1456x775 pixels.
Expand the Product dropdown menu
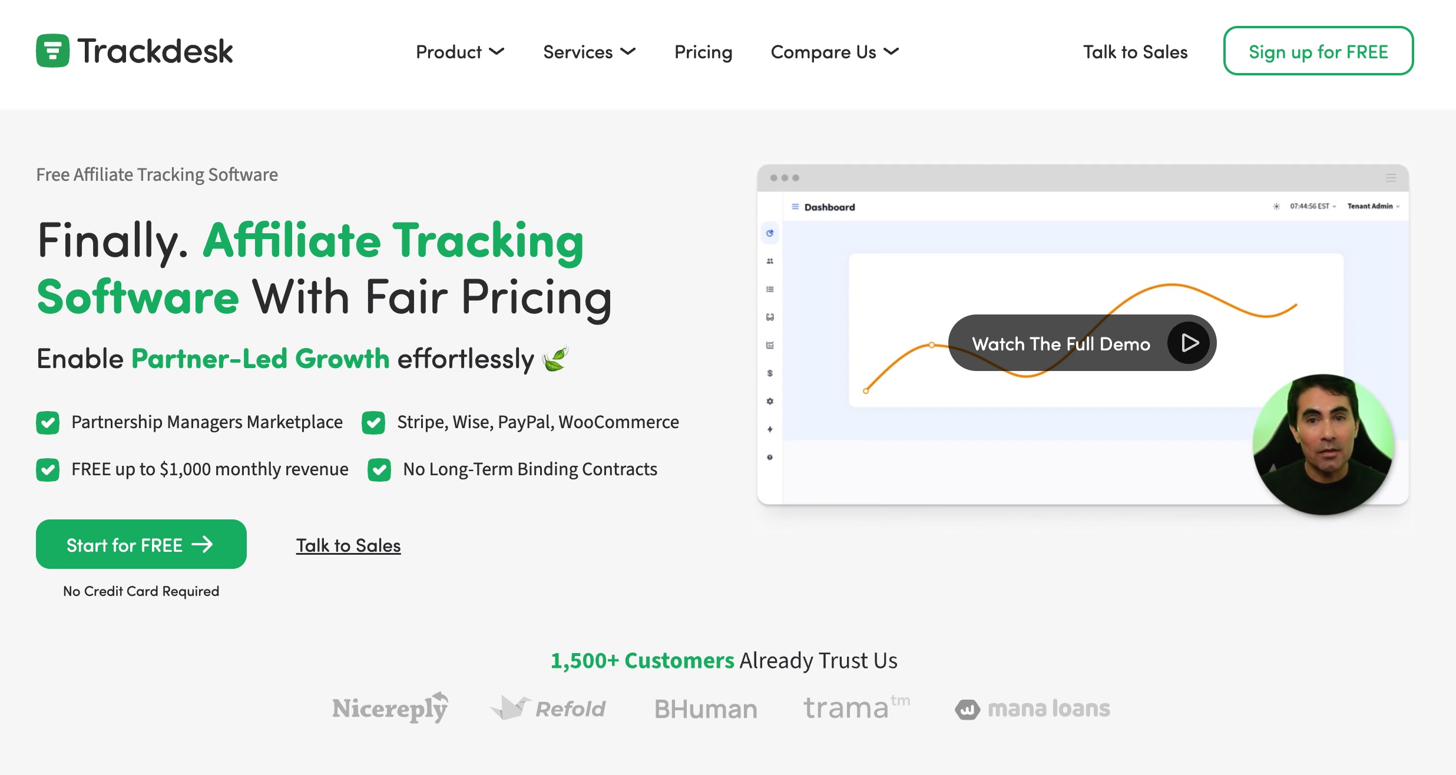[x=460, y=52]
